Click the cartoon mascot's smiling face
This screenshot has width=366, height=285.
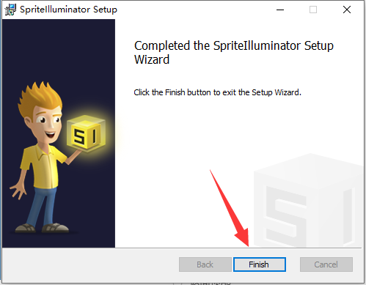(x=48, y=125)
